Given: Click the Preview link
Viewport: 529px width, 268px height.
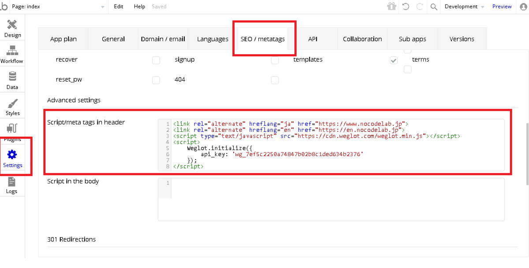Looking at the screenshot, I should click(x=502, y=7).
